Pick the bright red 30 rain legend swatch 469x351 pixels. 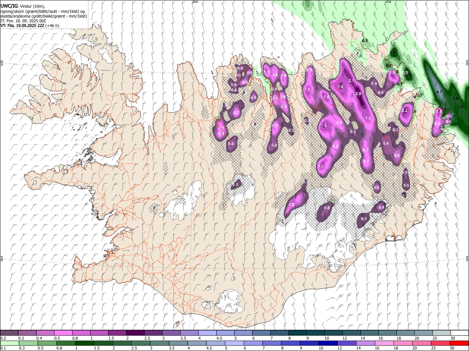click(x=459, y=343)
